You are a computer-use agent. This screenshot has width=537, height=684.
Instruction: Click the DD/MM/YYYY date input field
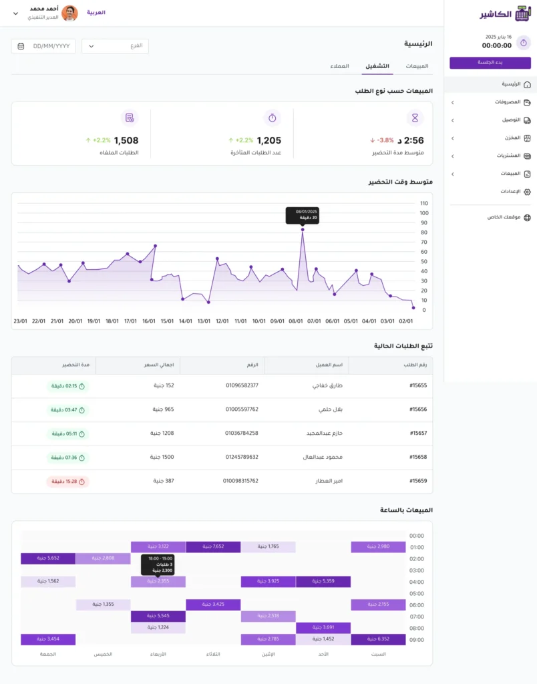(51, 46)
